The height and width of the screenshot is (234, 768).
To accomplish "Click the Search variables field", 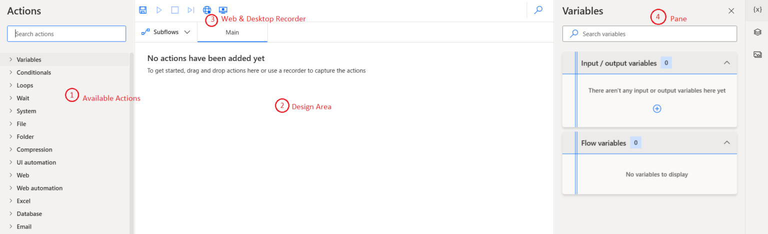I will click(649, 34).
